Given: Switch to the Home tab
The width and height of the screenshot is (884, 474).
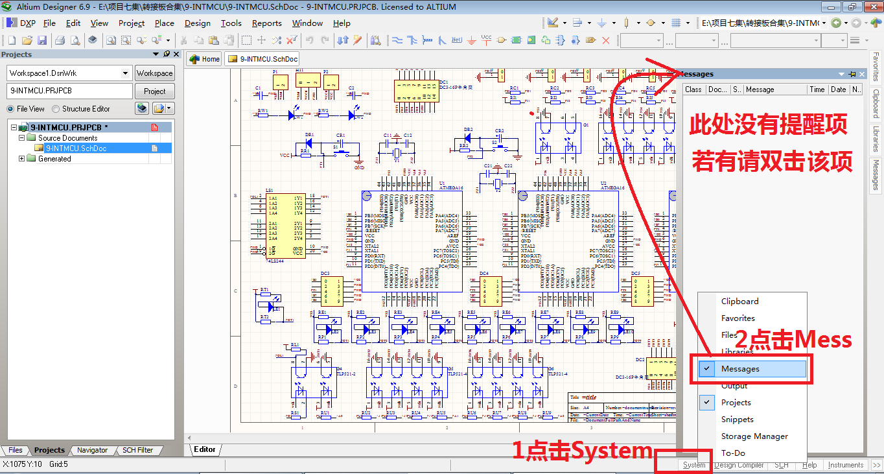Looking at the screenshot, I should pyautogui.click(x=204, y=58).
